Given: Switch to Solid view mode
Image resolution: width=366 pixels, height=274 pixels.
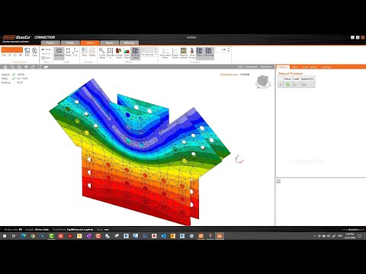Looking at the screenshot, I should pyautogui.click(x=240, y=67).
